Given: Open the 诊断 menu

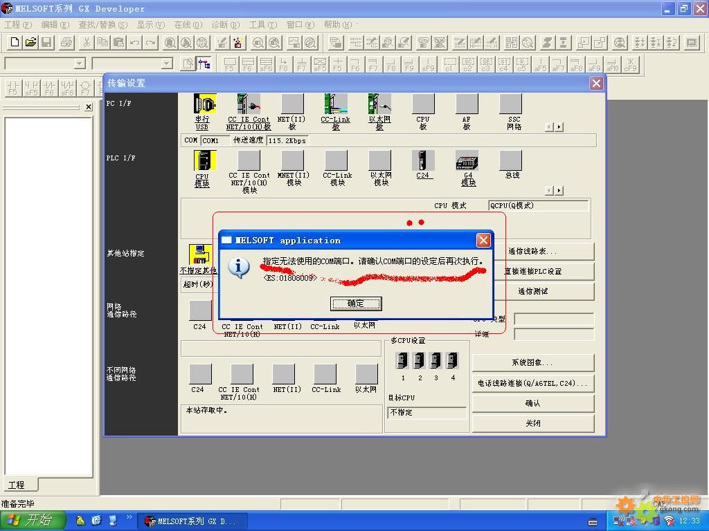Looking at the screenshot, I should point(225,24).
